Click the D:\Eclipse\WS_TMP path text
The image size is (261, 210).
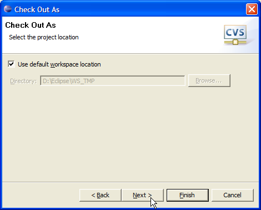click(69, 81)
